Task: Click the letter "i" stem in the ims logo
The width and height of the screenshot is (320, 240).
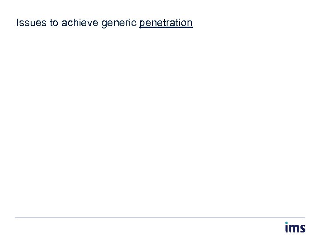Action: [x=287, y=229]
